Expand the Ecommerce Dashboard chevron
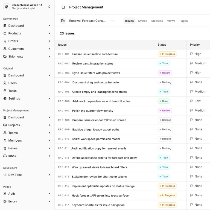Viewport: 210px width, 210px height. [x=49, y=26]
